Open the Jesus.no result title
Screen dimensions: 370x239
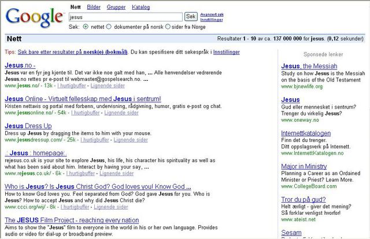[20, 65]
